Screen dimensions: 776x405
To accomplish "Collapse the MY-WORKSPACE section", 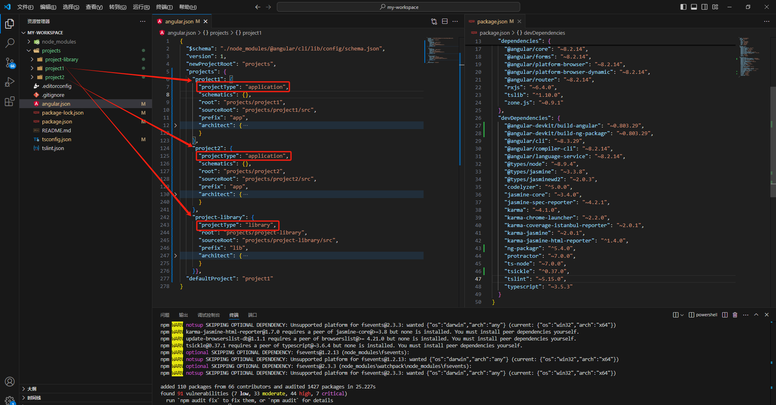I will (x=23, y=33).
